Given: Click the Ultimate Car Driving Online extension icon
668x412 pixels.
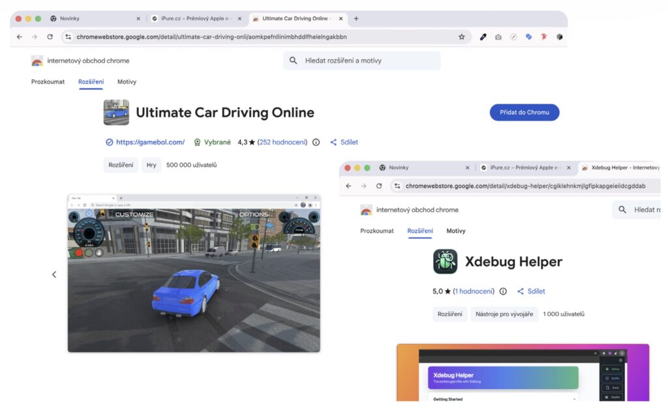Looking at the screenshot, I should (x=116, y=112).
